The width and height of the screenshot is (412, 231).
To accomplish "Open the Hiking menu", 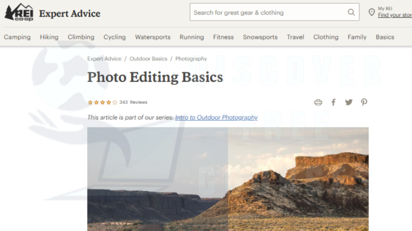I will [49, 37].
